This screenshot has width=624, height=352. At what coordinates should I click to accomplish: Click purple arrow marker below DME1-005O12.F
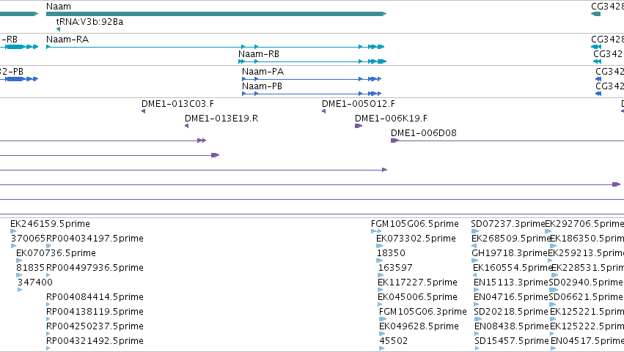coord(323,111)
